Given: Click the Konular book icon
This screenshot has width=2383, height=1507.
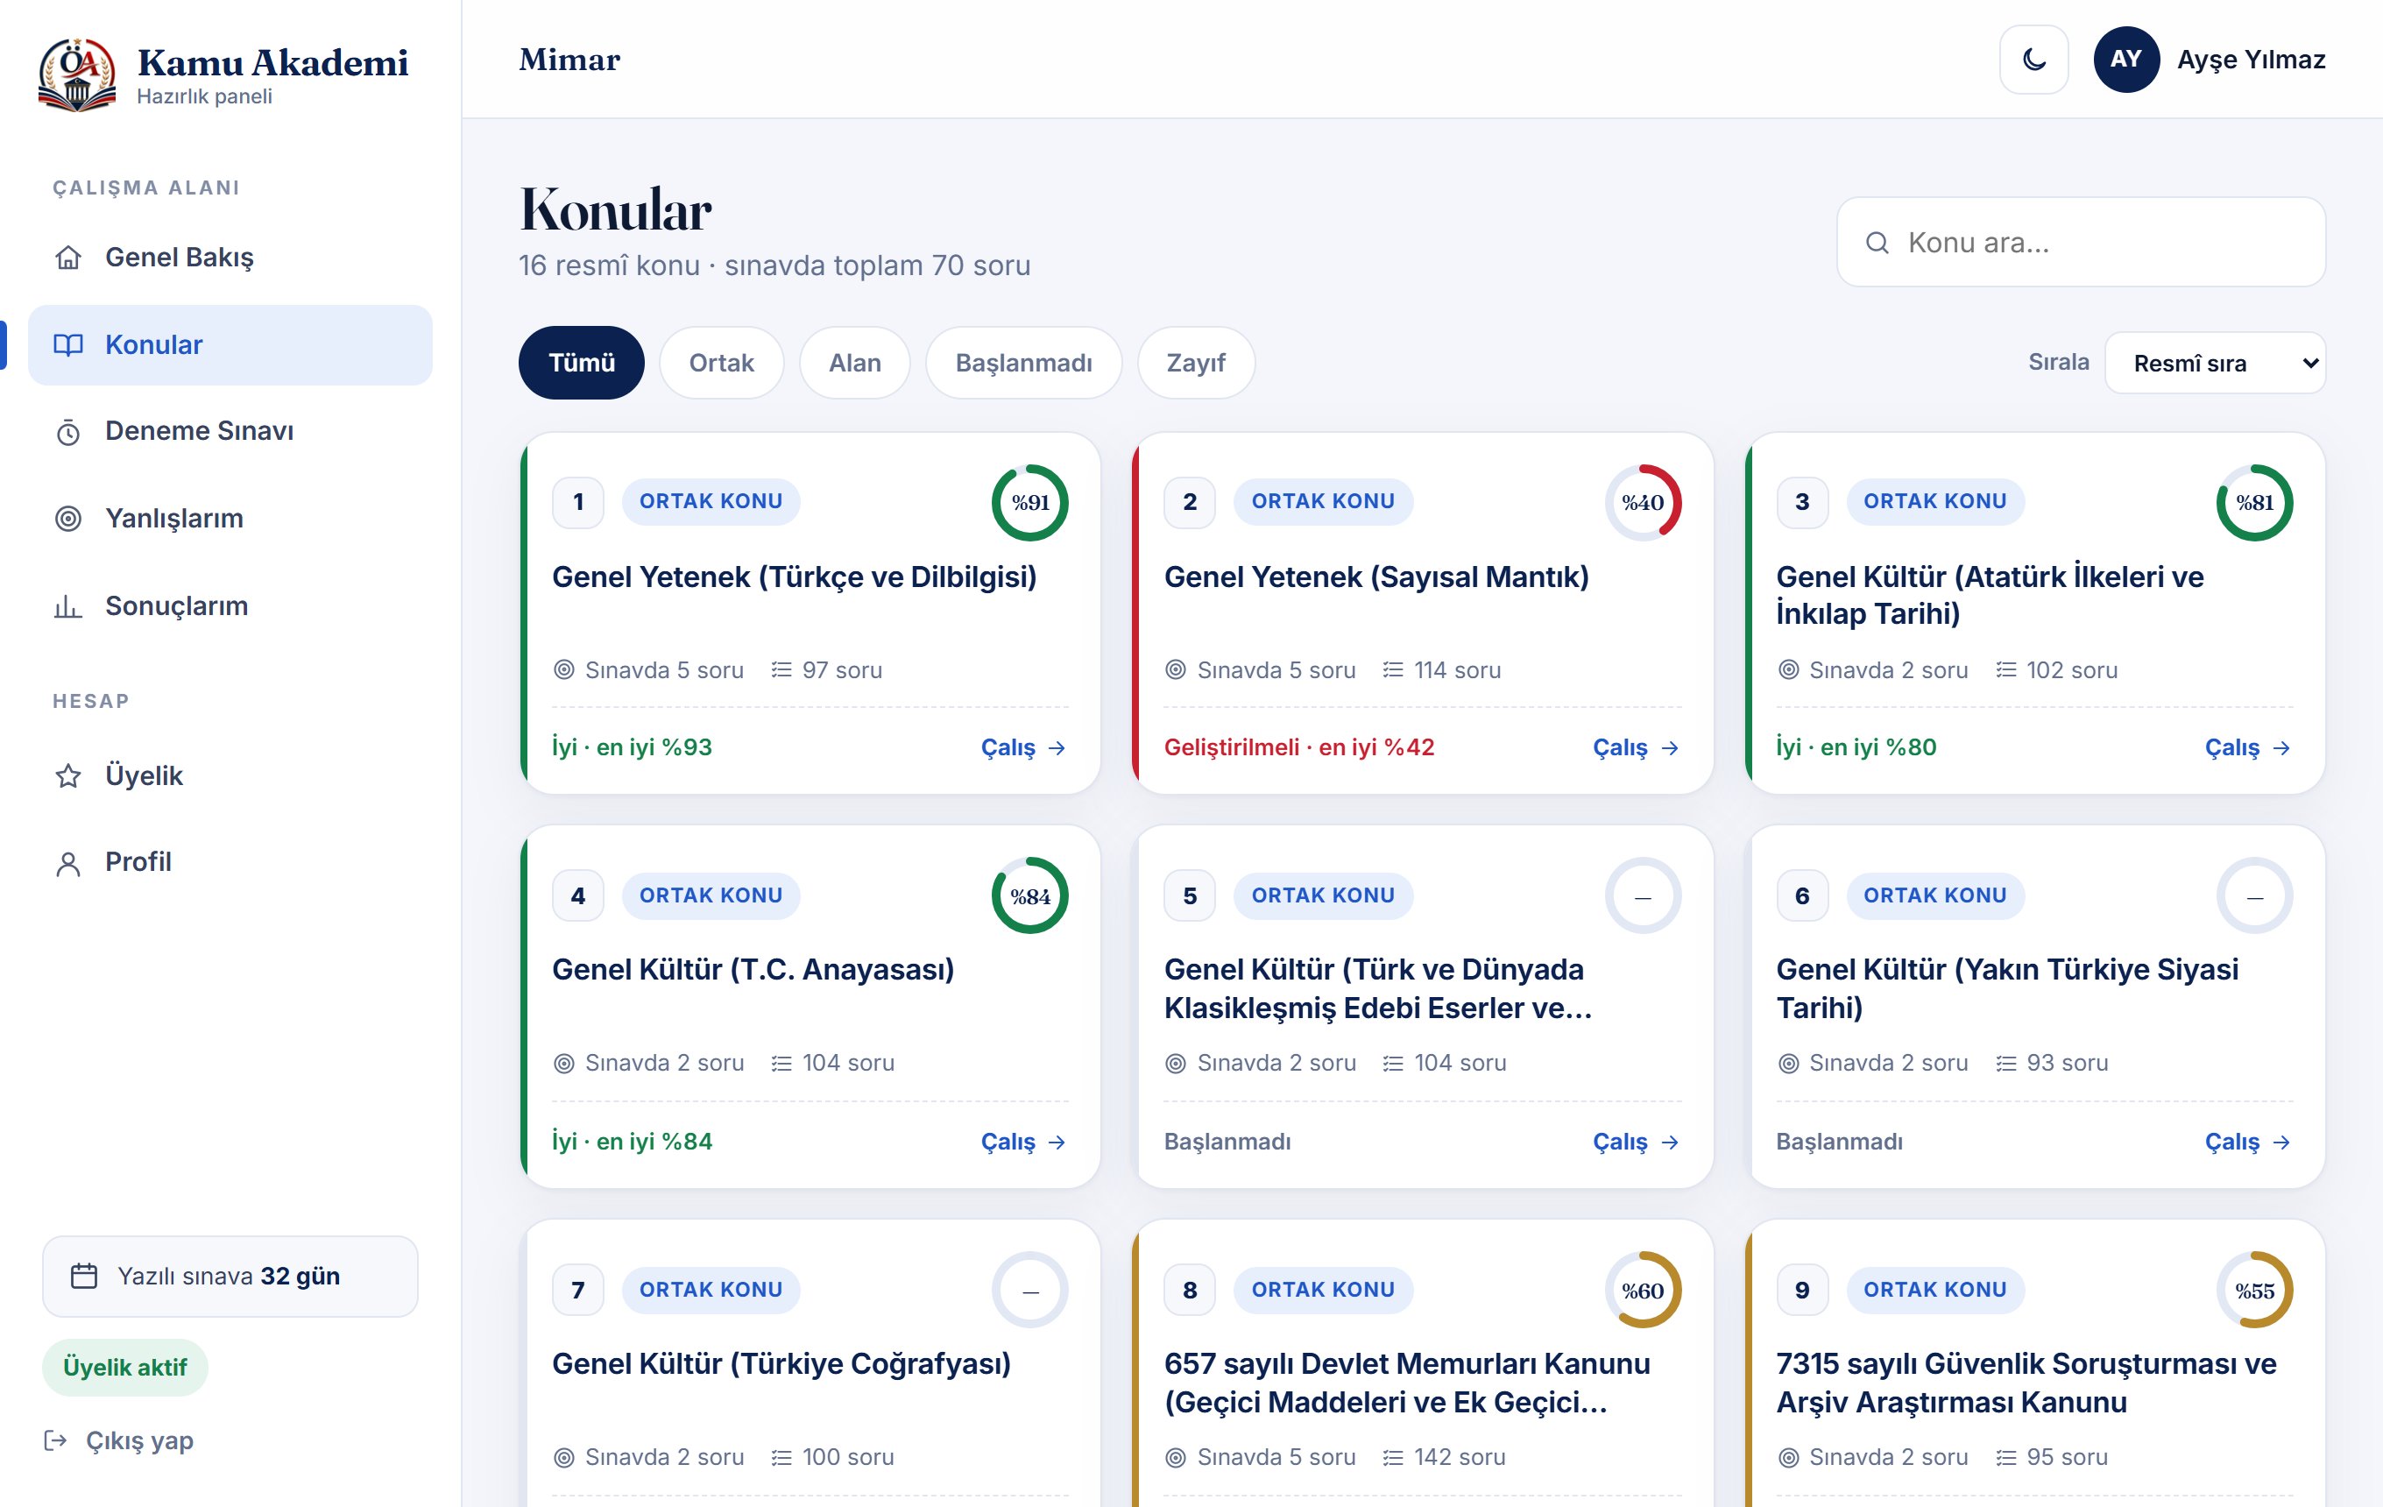Looking at the screenshot, I should [x=68, y=344].
